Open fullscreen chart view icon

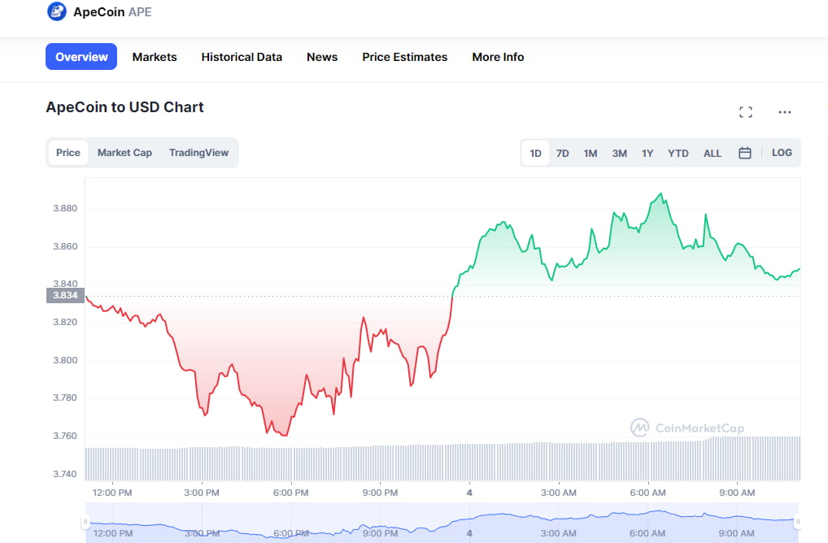pyautogui.click(x=746, y=112)
